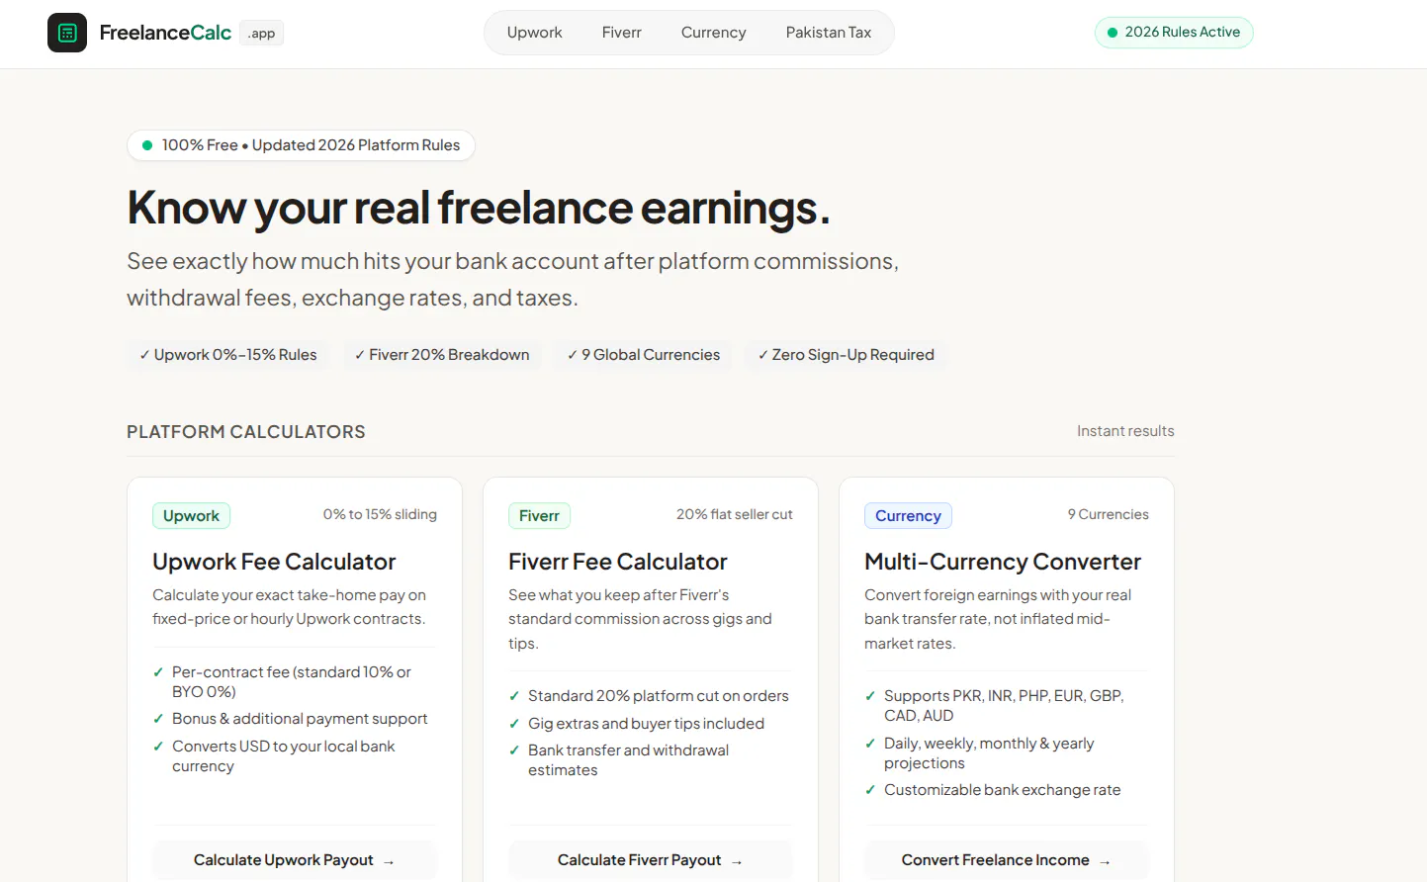This screenshot has height=882, width=1427.
Task: Click the 'Instant results' text
Action: (x=1125, y=431)
